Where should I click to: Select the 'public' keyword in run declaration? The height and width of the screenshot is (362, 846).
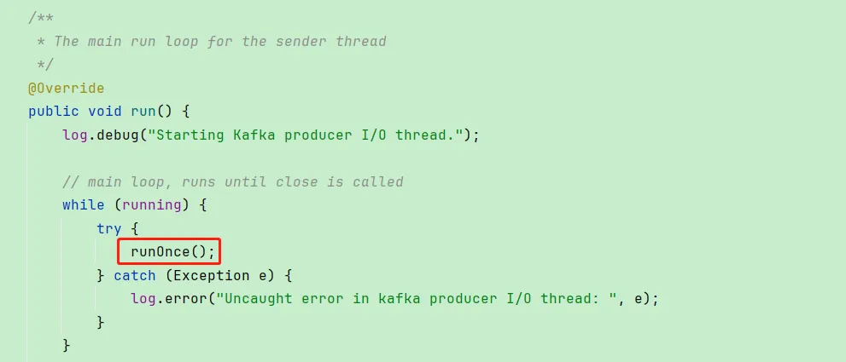pyautogui.click(x=54, y=112)
